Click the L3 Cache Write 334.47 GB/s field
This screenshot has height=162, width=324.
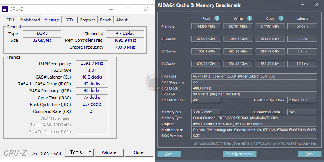click(x=238, y=64)
